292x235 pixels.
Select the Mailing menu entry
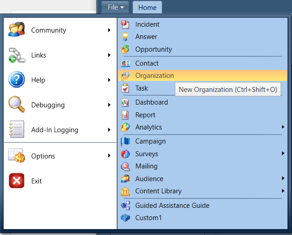pos(203,166)
